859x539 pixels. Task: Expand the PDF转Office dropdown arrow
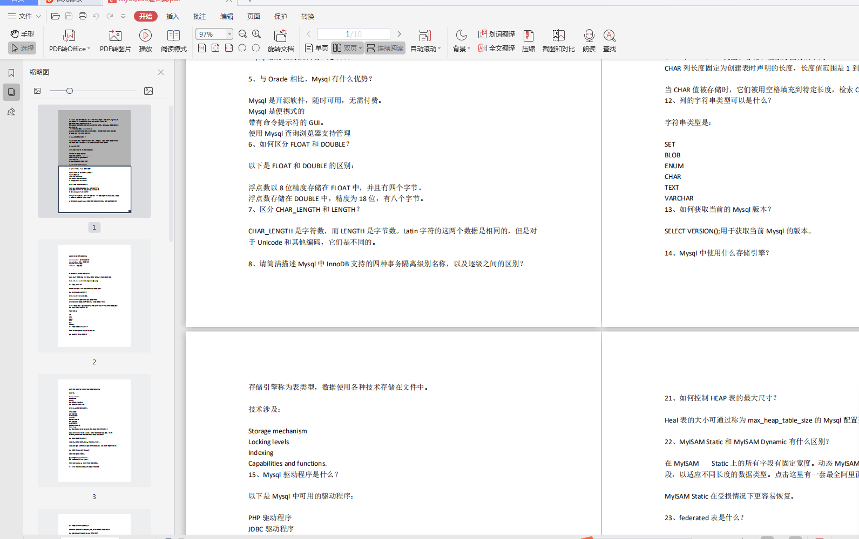(x=89, y=49)
